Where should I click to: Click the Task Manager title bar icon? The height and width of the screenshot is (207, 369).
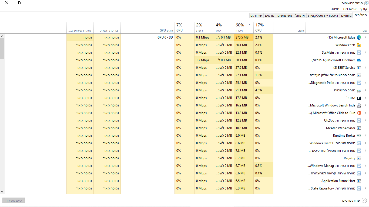click(x=366, y=3)
